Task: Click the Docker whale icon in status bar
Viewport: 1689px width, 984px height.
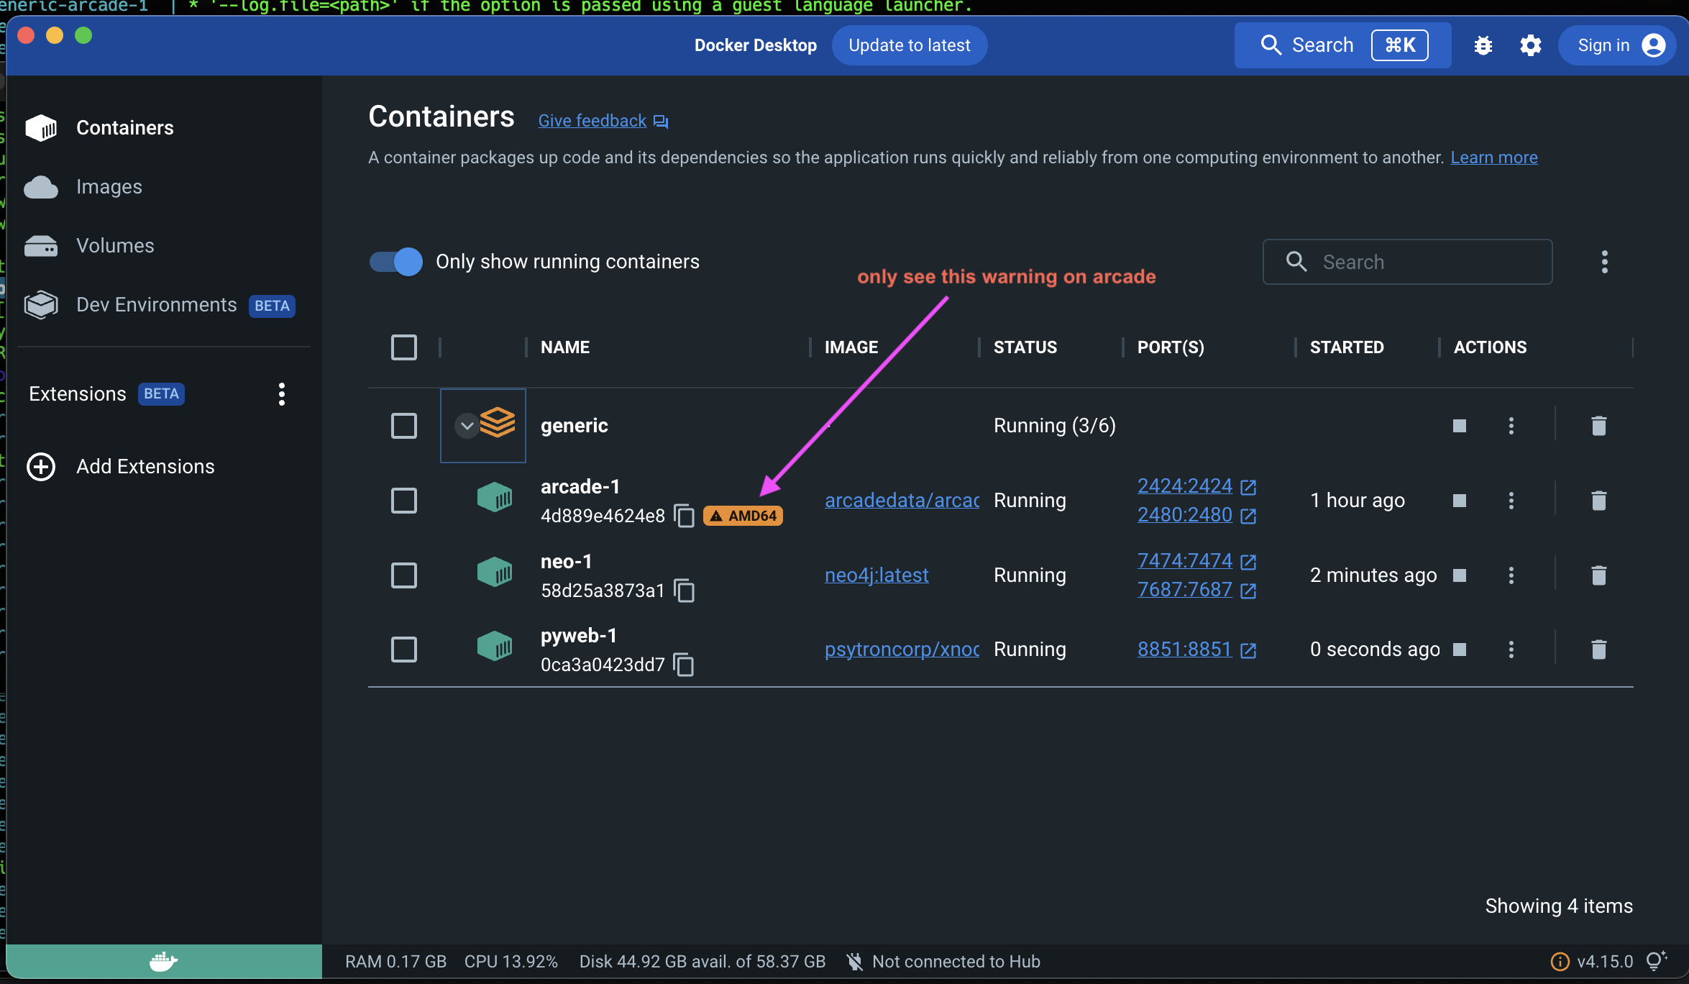Action: [164, 961]
